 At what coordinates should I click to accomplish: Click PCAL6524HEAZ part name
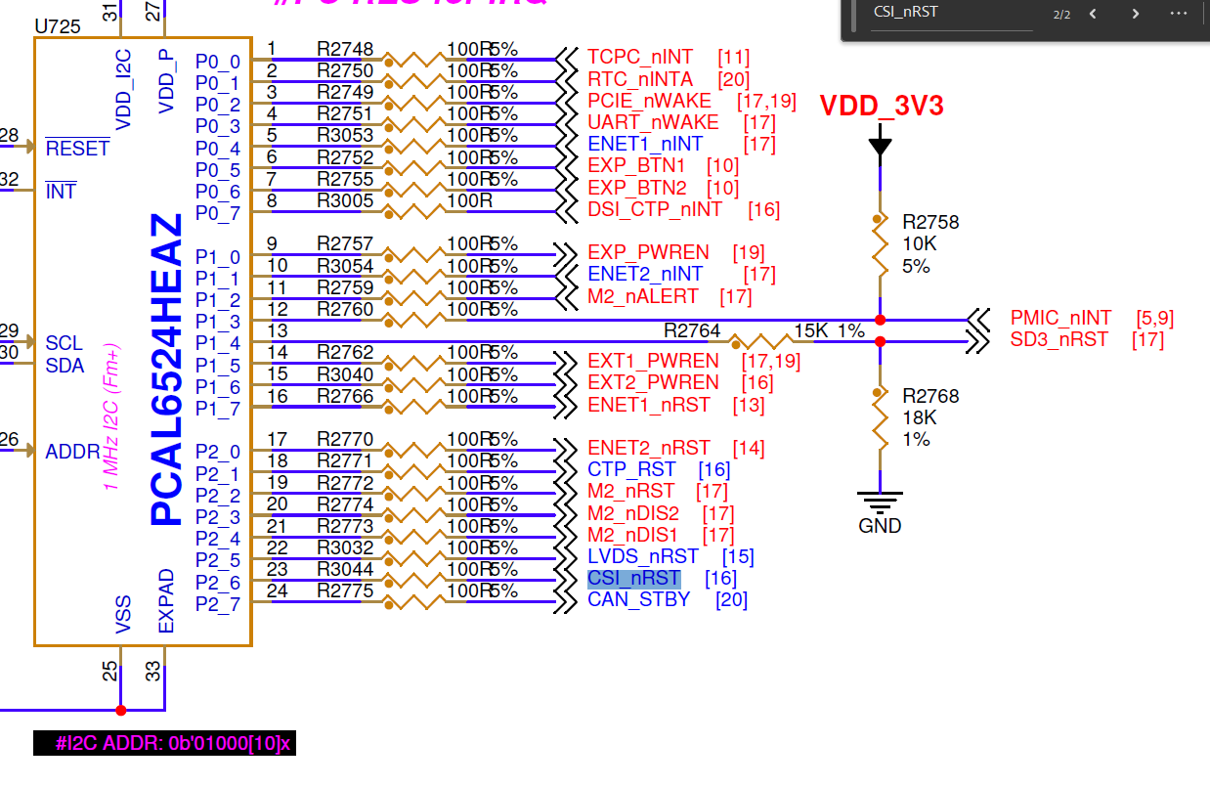point(167,370)
